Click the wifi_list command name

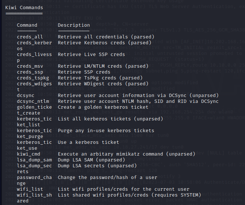30,189
